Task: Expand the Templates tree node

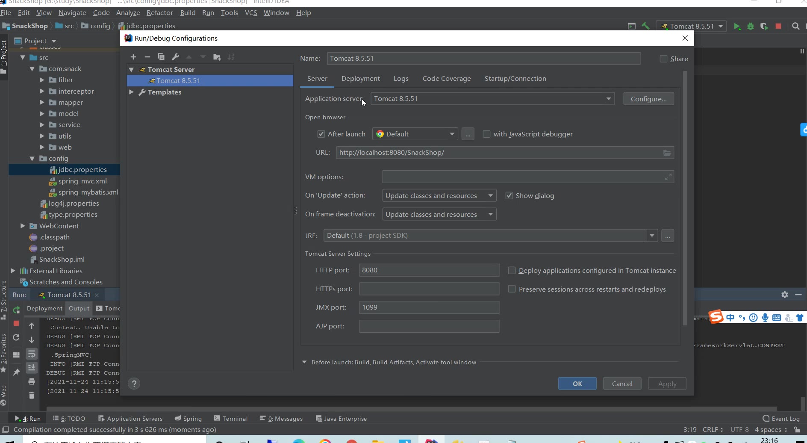Action: tap(132, 92)
